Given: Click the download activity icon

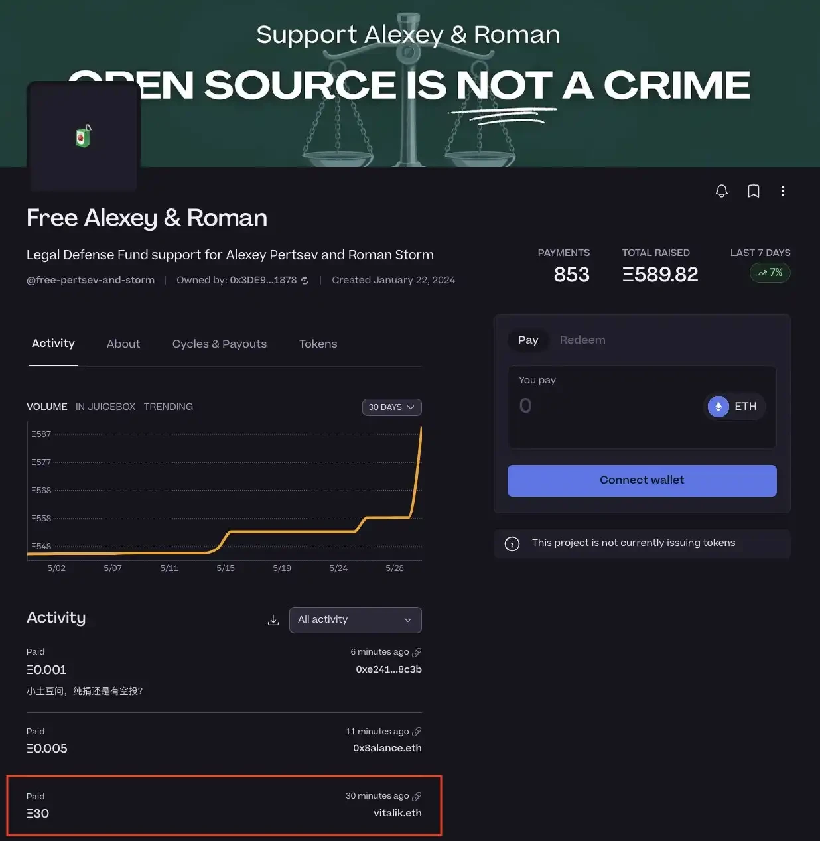Looking at the screenshot, I should click(273, 620).
